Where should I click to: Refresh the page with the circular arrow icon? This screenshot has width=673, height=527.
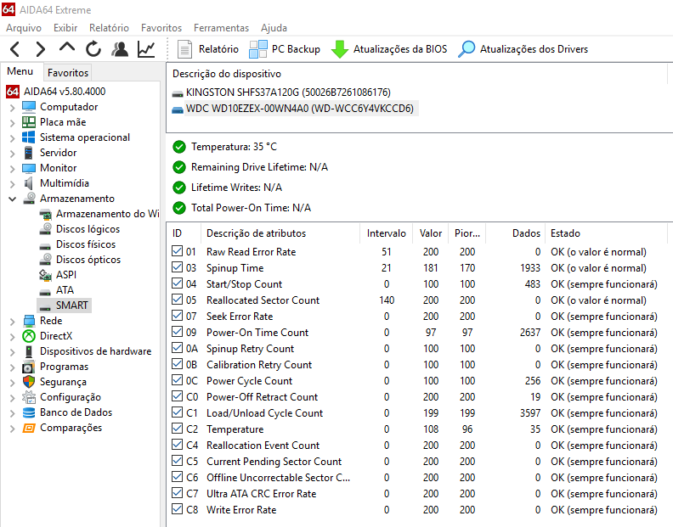click(93, 49)
